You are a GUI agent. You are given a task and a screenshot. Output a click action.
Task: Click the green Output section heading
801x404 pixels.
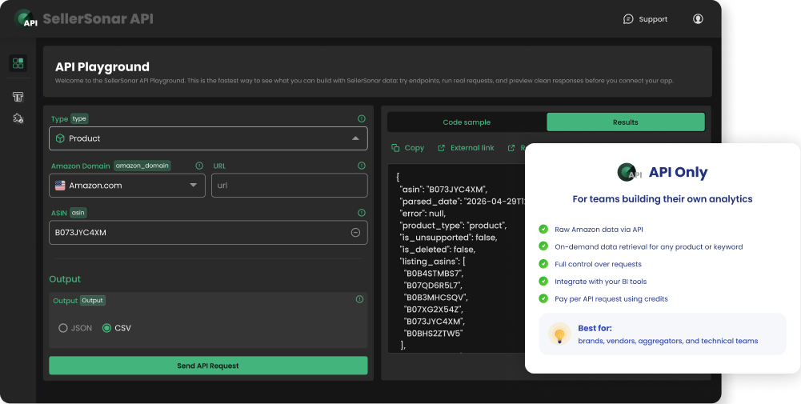coord(65,279)
